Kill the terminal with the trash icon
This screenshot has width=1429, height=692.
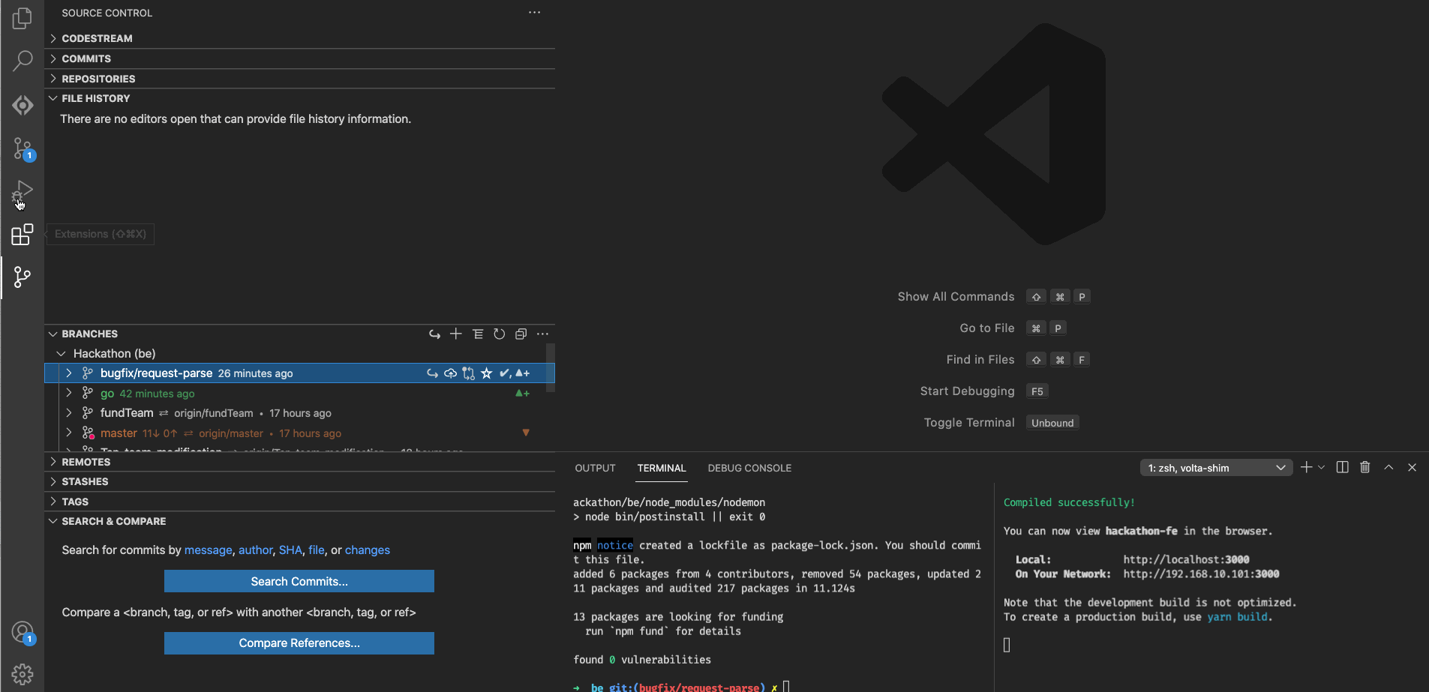pos(1365,467)
